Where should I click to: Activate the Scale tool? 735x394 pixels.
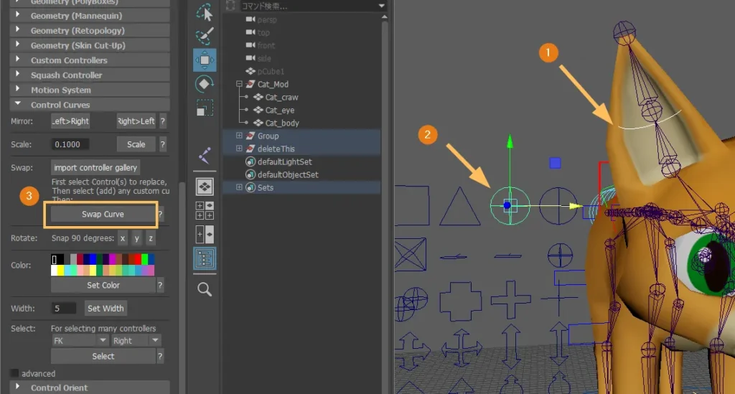click(x=205, y=108)
